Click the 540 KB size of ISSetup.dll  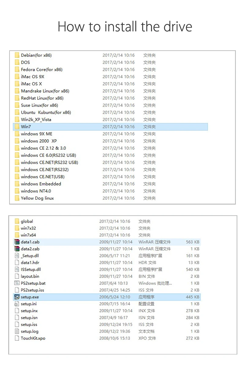click(193, 269)
